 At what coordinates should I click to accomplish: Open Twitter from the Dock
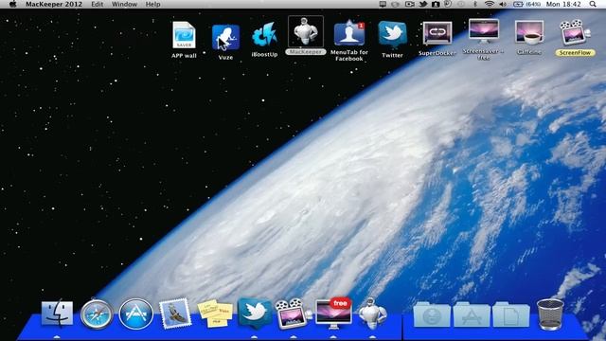[x=255, y=313]
